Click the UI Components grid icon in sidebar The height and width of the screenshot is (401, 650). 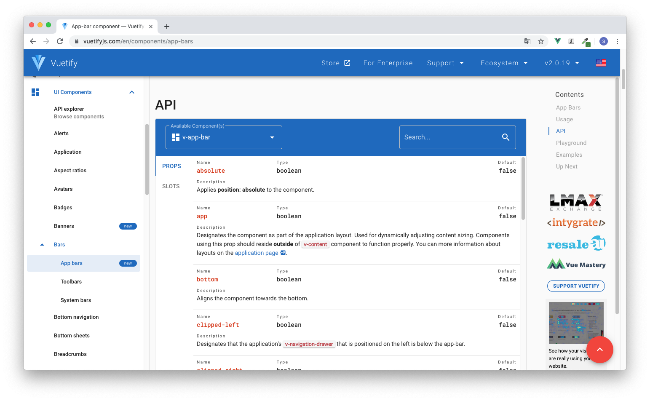35,92
